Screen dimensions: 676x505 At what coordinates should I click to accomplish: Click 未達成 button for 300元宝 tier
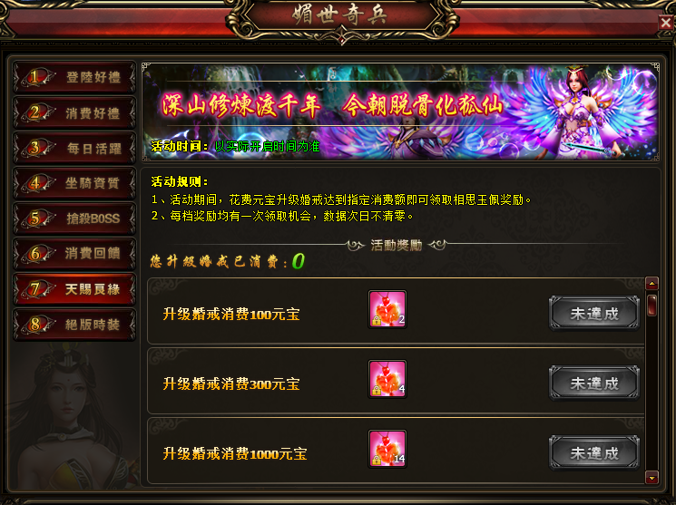(594, 384)
